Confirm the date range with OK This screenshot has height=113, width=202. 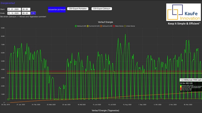[34, 13]
